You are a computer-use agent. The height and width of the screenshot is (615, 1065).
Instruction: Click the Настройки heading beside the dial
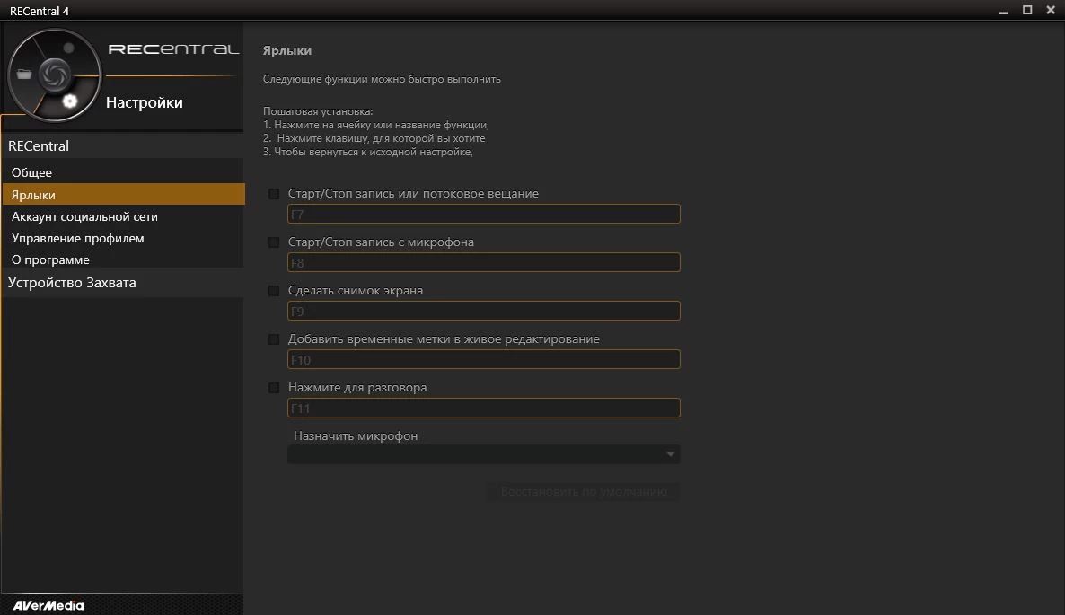(x=144, y=102)
